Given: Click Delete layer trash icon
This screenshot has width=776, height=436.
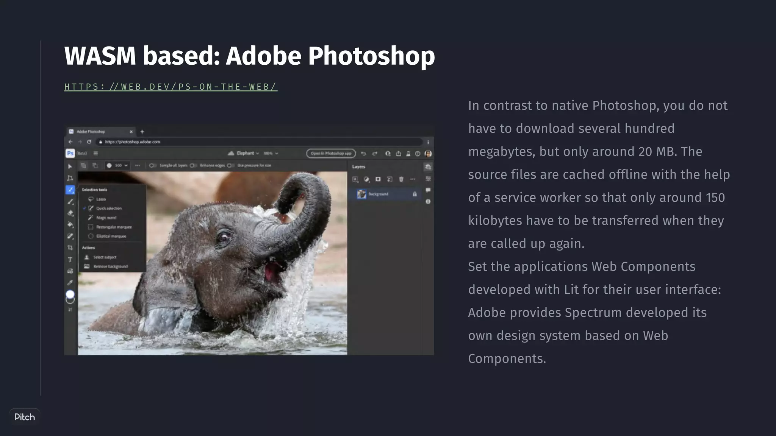Looking at the screenshot, I should click(401, 179).
